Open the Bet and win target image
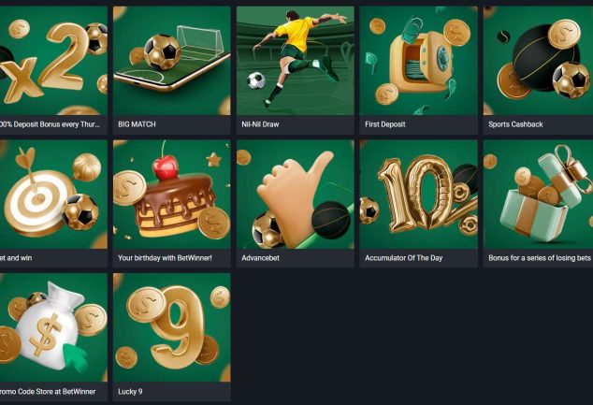The width and height of the screenshot is (593, 405). 53,195
